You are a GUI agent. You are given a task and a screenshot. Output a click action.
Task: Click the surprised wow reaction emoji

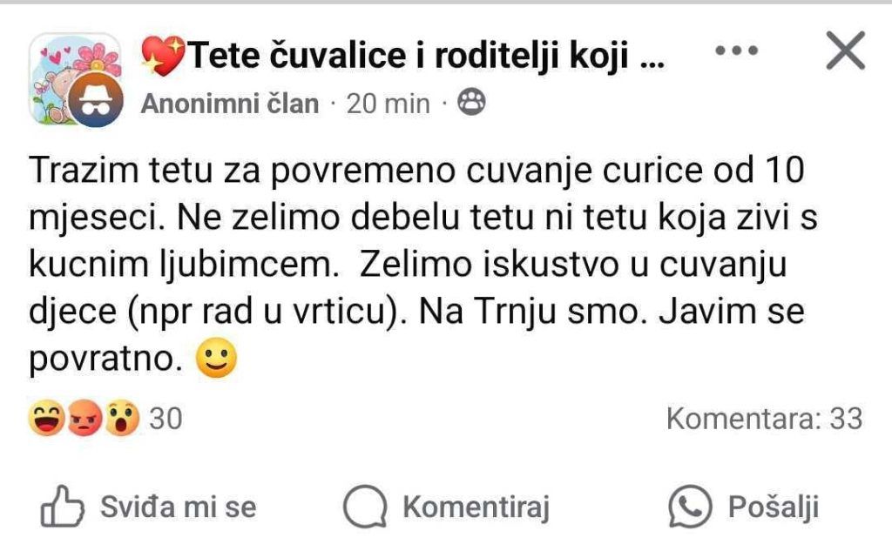(x=122, y=420)
